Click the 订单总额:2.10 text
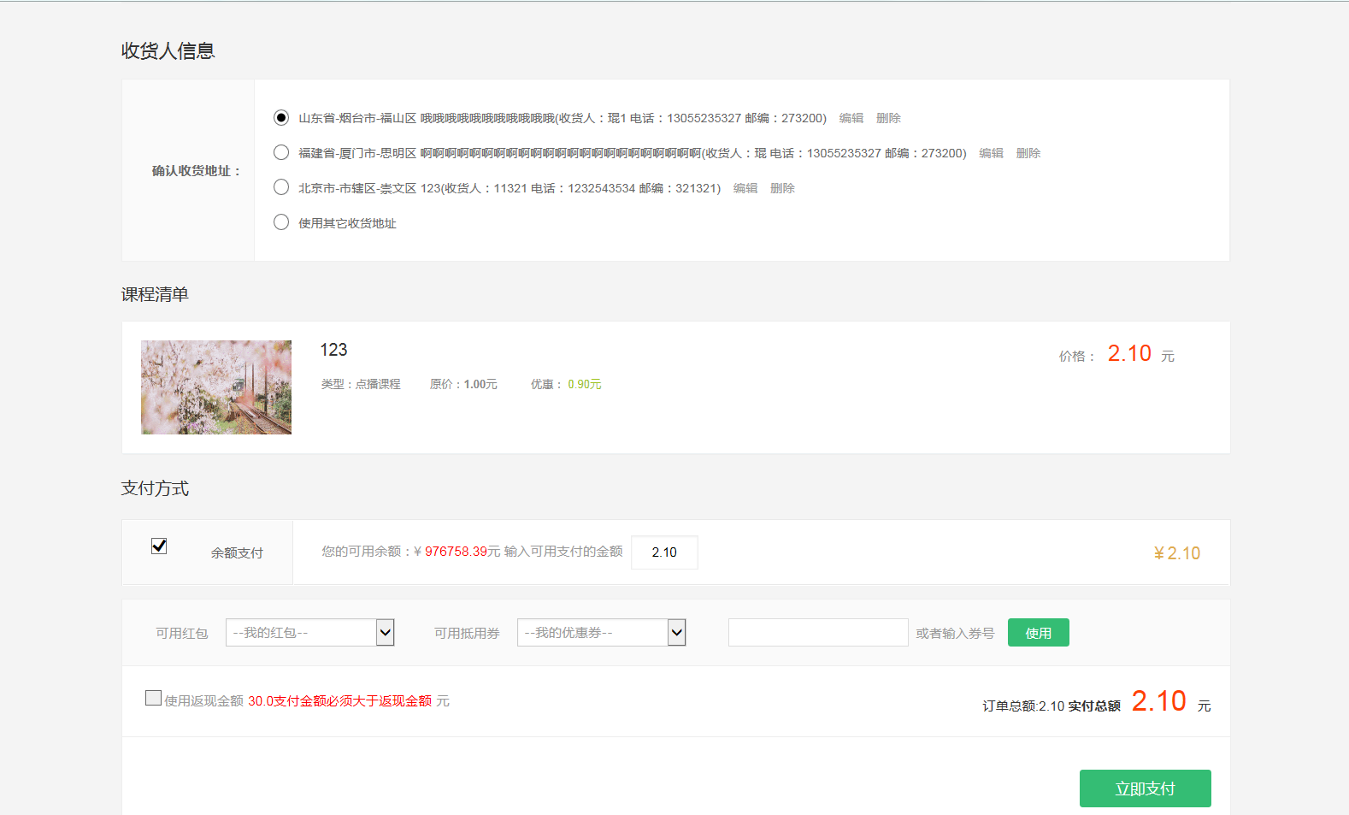The width and height of the screenshot is (1349, 815). 1023,706
